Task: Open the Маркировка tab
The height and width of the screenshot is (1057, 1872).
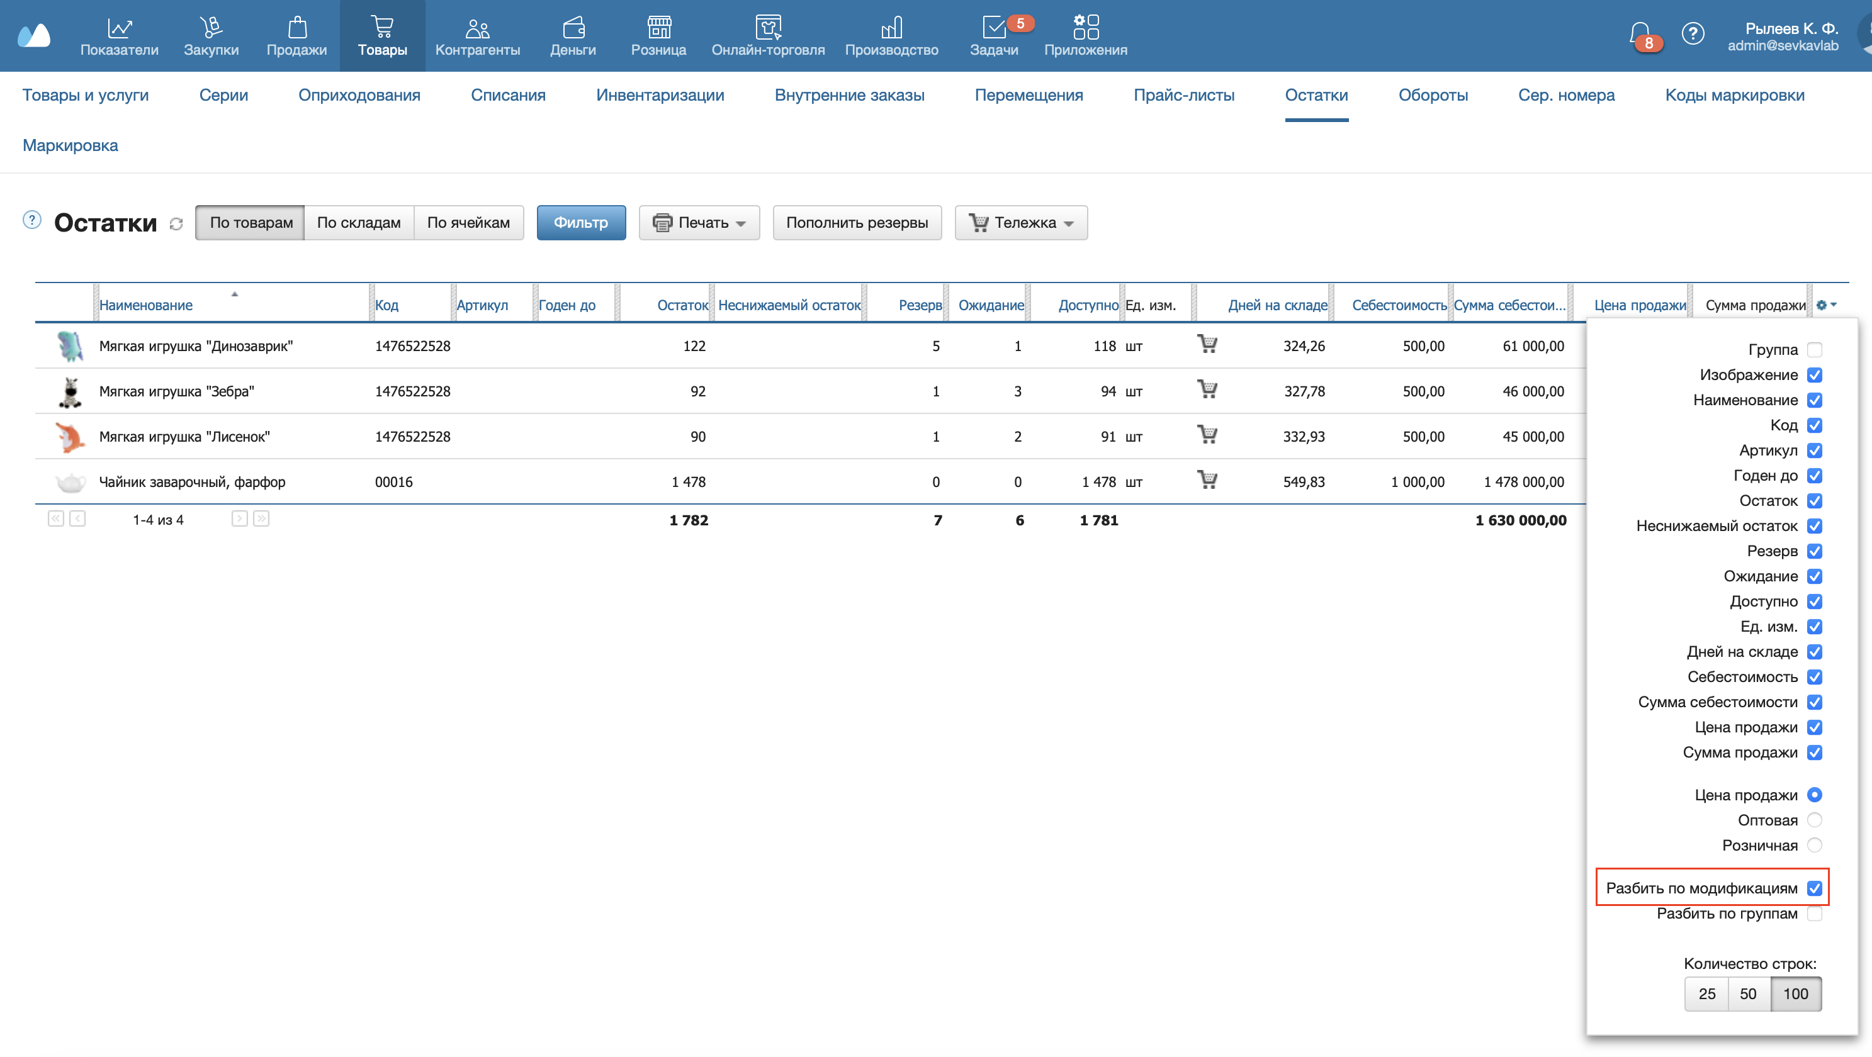Action: point(70,145)
